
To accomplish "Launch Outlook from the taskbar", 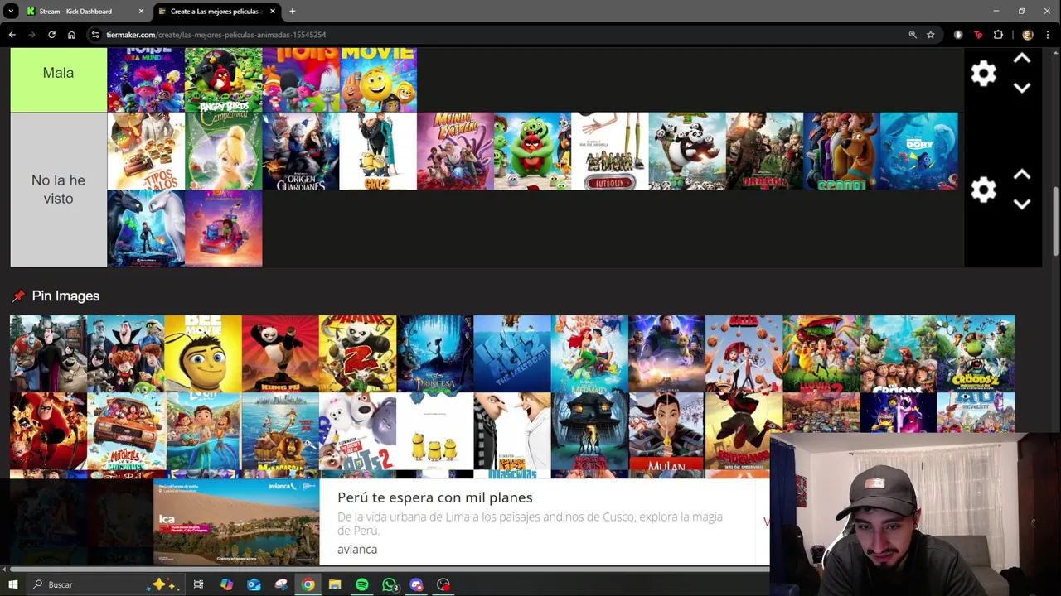I will pyautogui.click(x=254, y=584).
